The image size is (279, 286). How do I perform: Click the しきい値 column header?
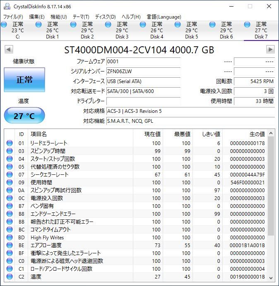tap(207, 134)
